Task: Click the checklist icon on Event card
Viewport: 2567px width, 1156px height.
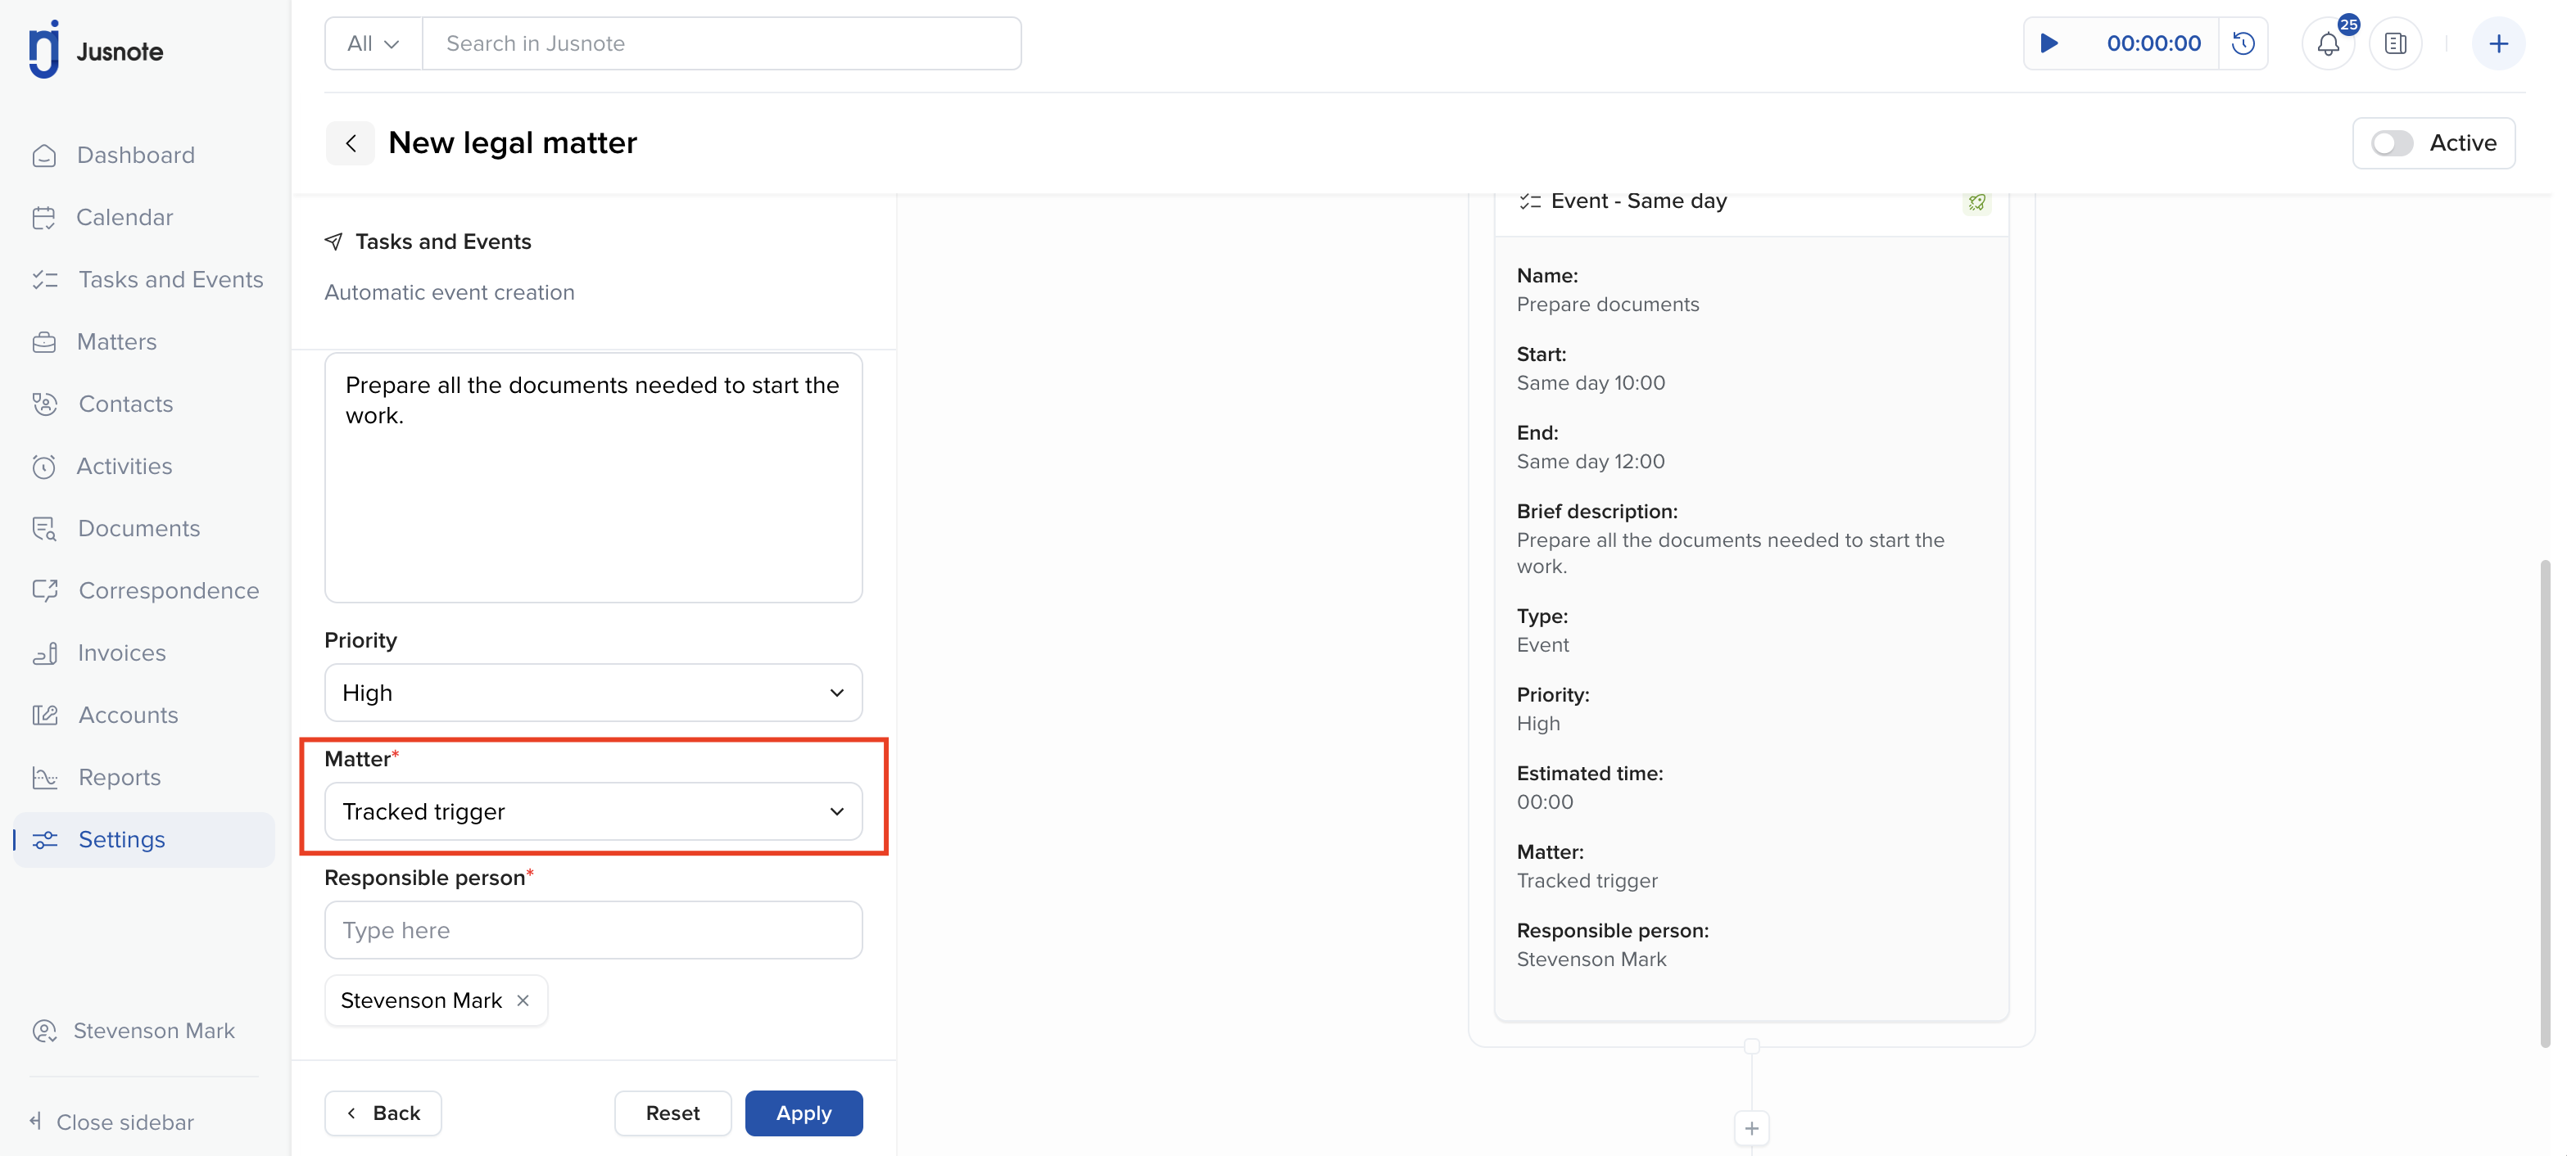Action: 1530,201
